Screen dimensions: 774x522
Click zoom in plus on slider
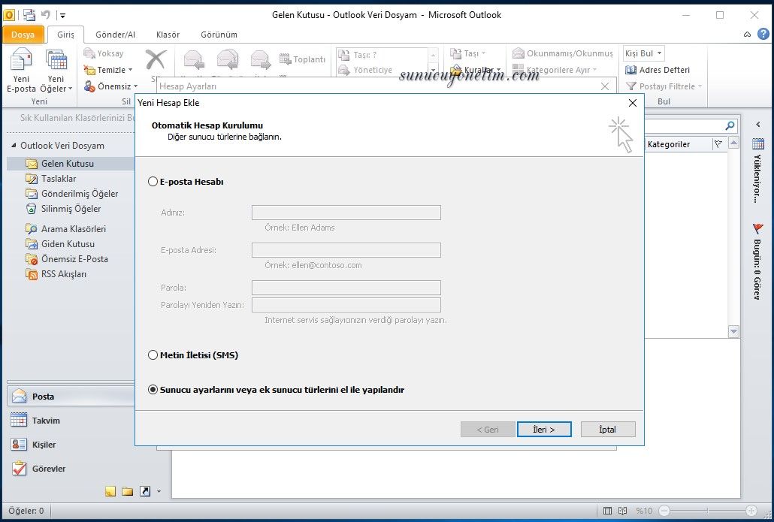751,511
